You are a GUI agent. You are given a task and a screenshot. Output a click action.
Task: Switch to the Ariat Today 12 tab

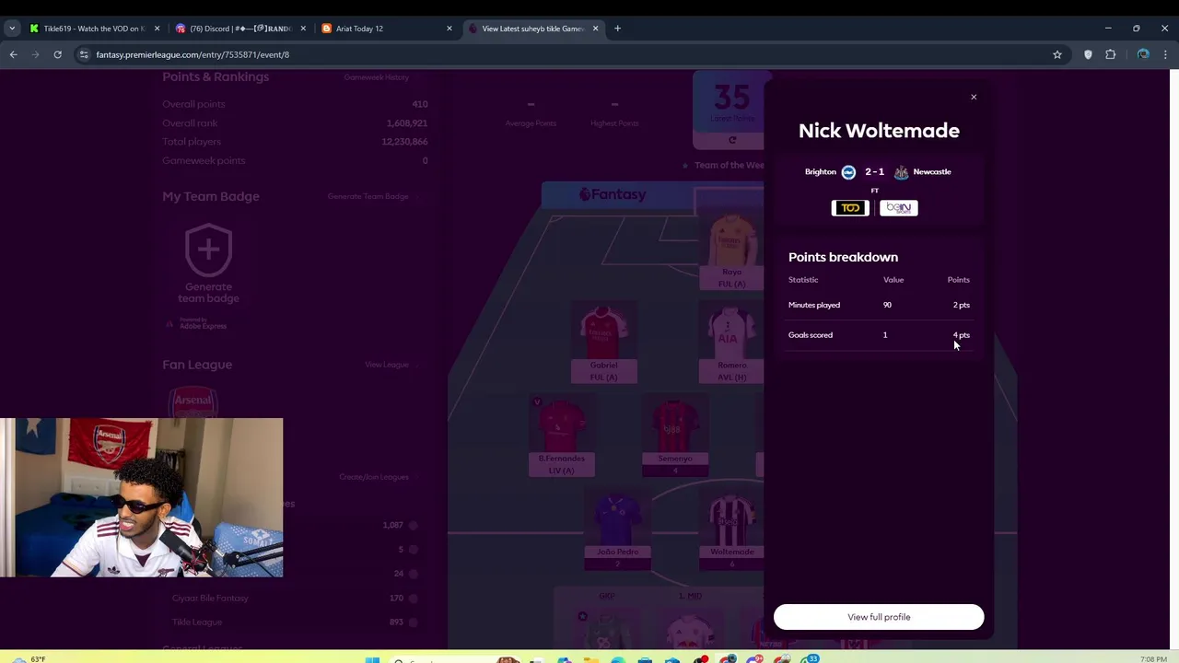coord(387,29)
